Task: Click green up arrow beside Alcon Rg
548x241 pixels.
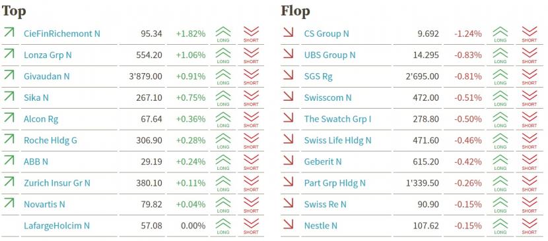Action: [x=9, y=117]
